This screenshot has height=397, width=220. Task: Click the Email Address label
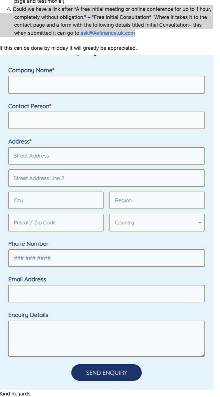click(x=27, y=279)
